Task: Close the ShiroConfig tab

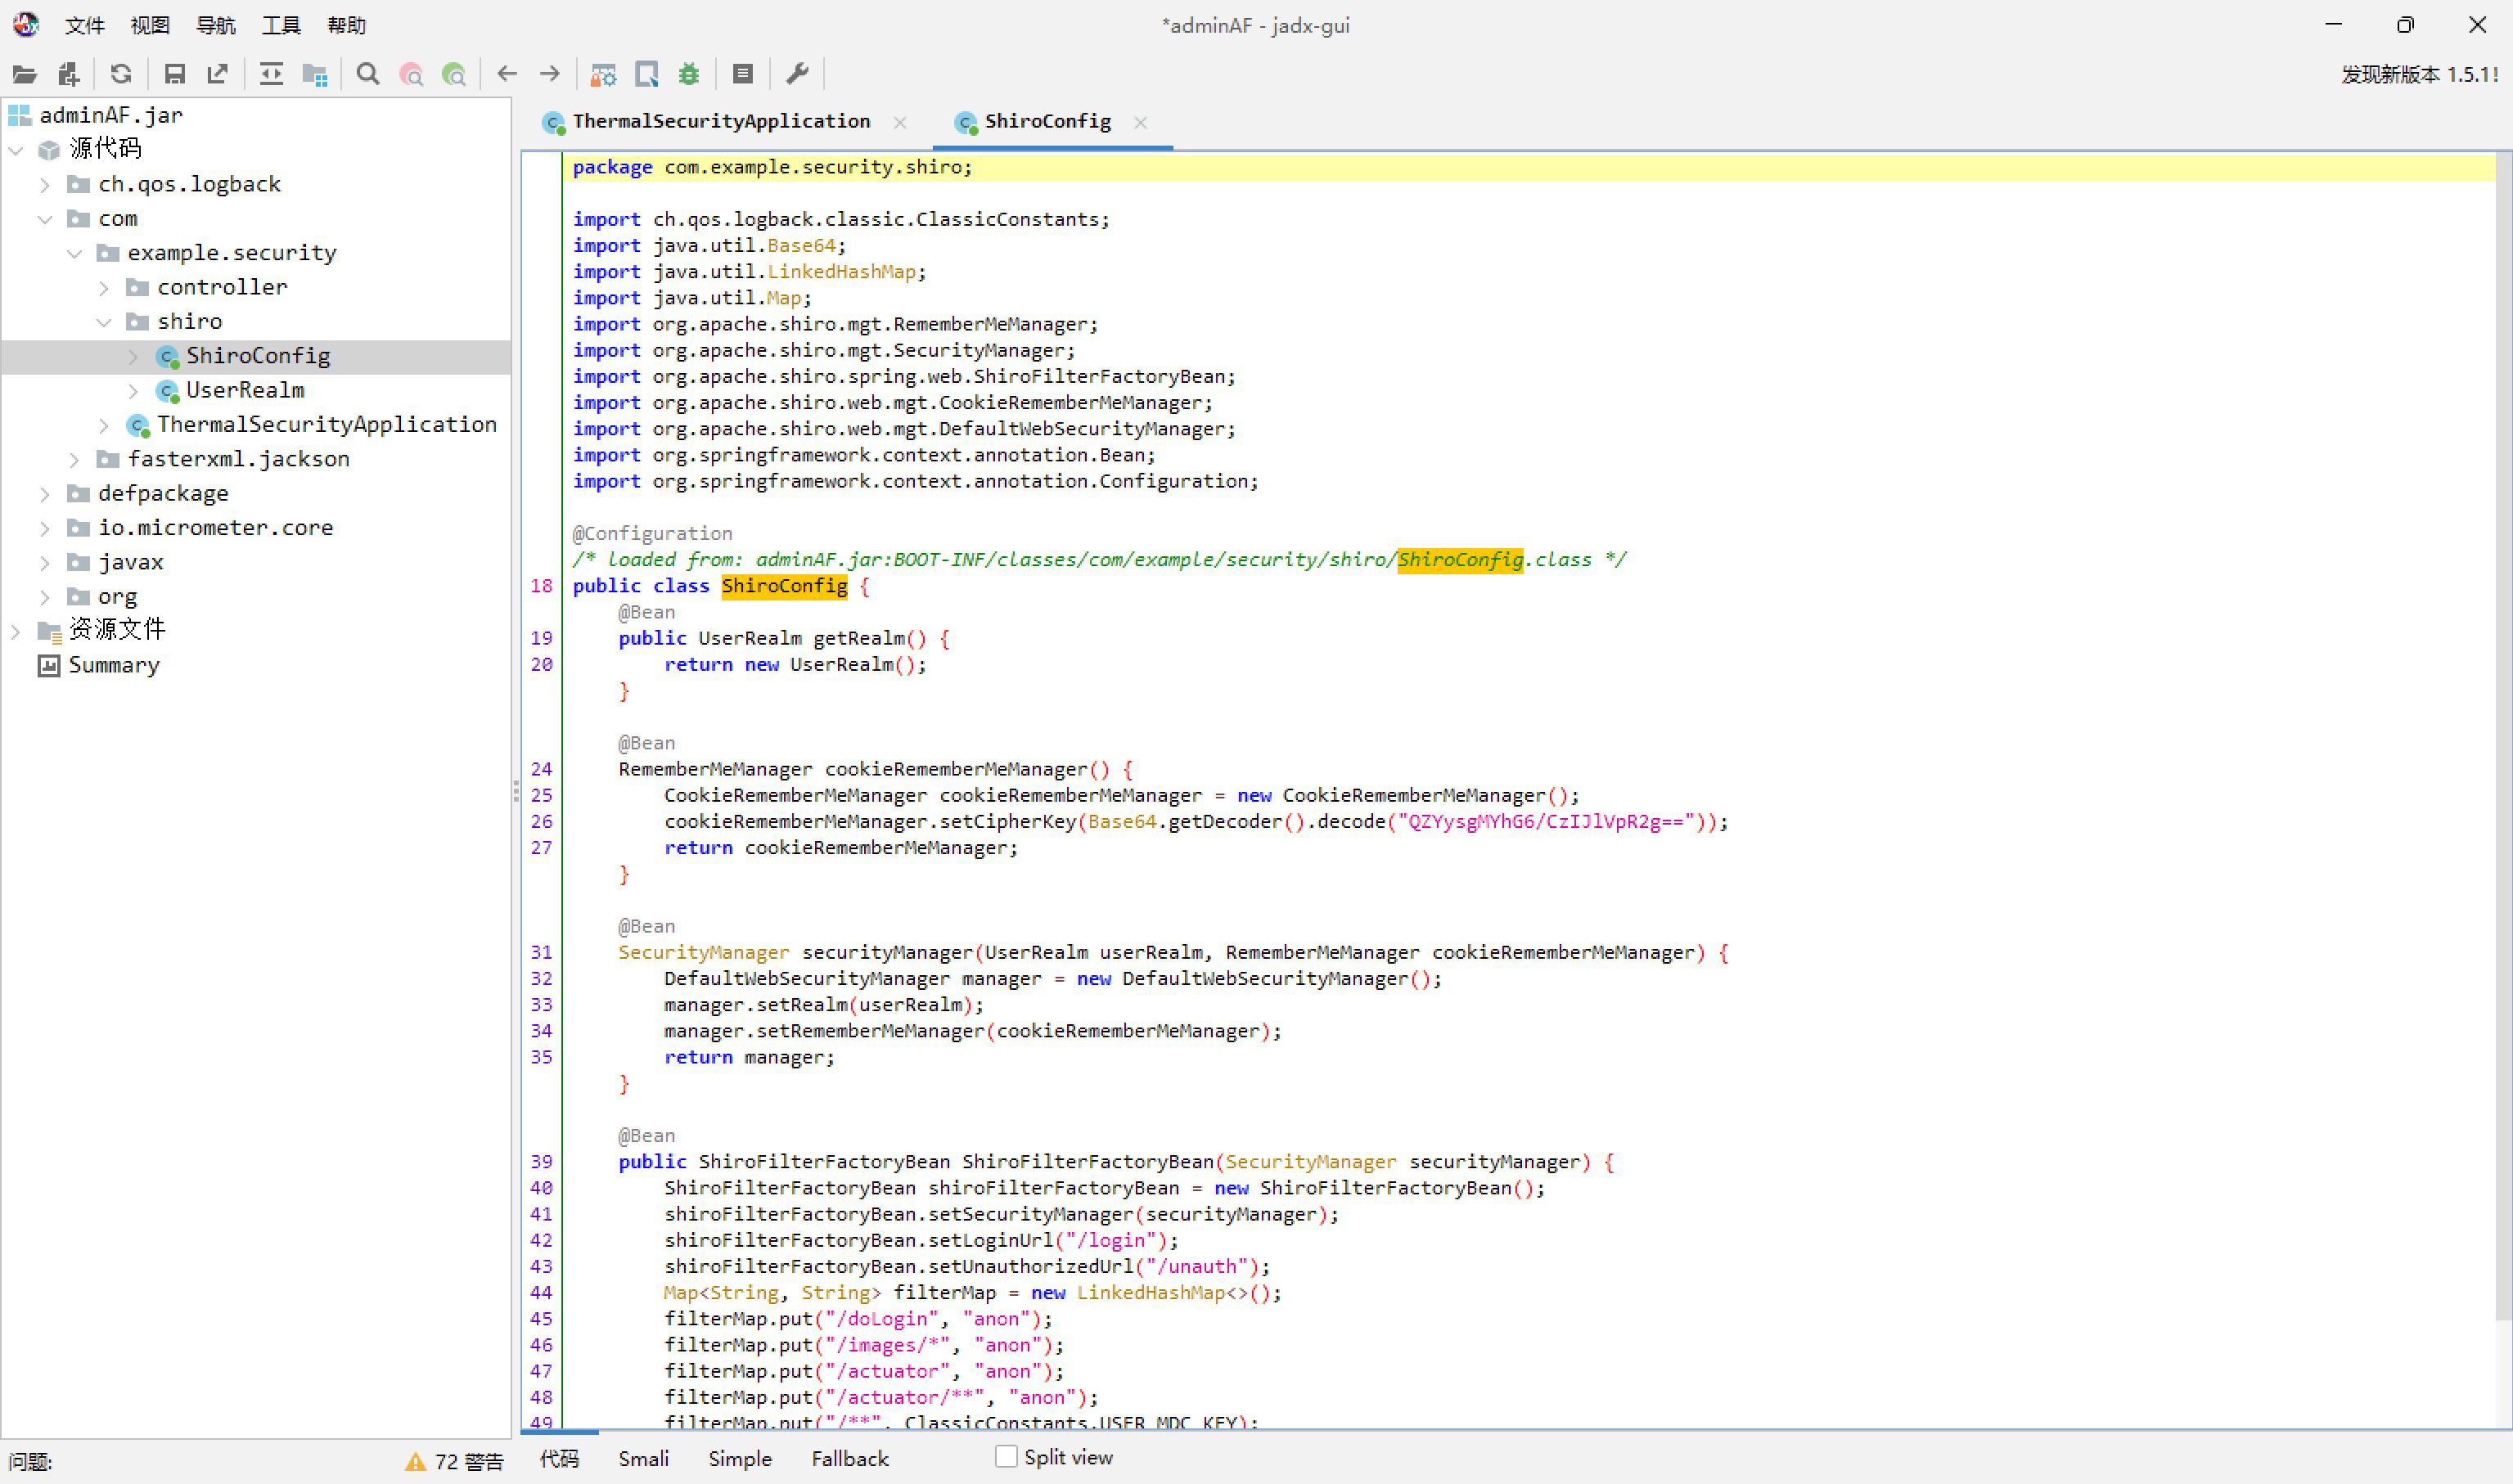Action: tap(1141, 122)
